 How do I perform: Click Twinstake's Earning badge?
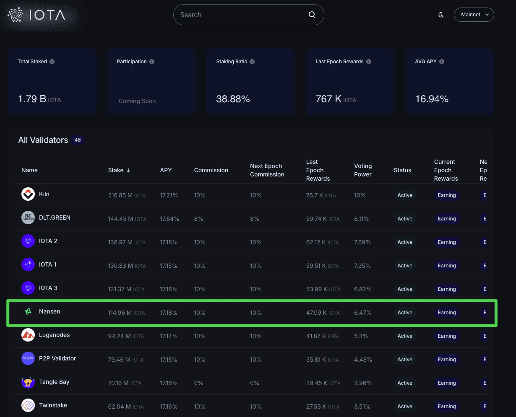click(x=447, y=407)
